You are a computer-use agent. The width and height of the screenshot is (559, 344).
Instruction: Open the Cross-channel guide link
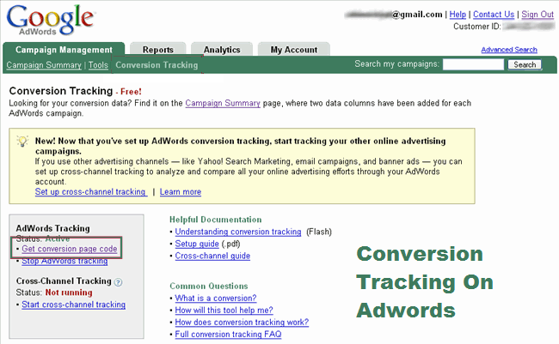click(212, 256)
